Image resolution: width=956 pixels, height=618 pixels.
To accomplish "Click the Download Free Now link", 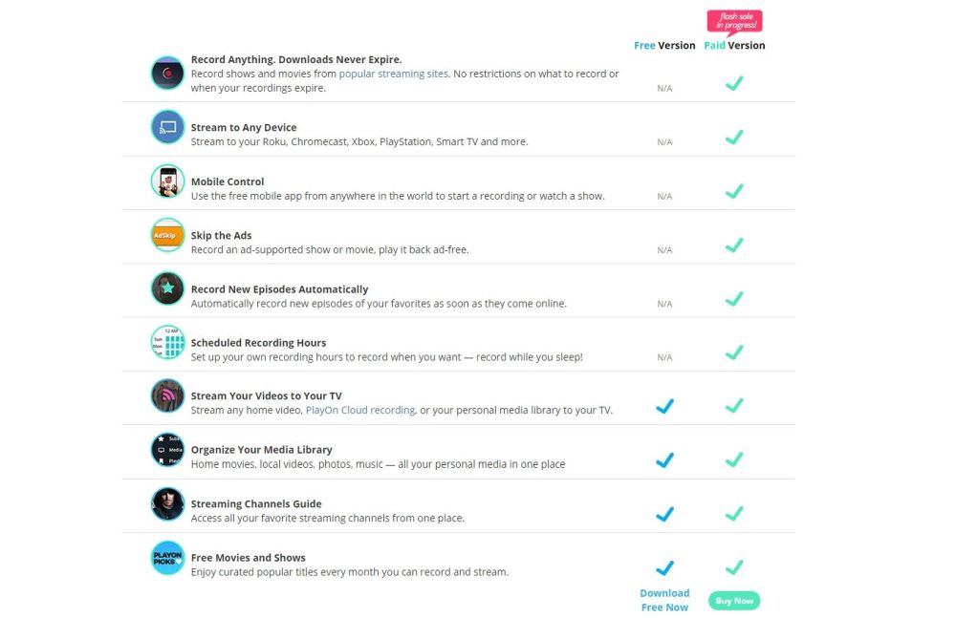I will [664, 600].
